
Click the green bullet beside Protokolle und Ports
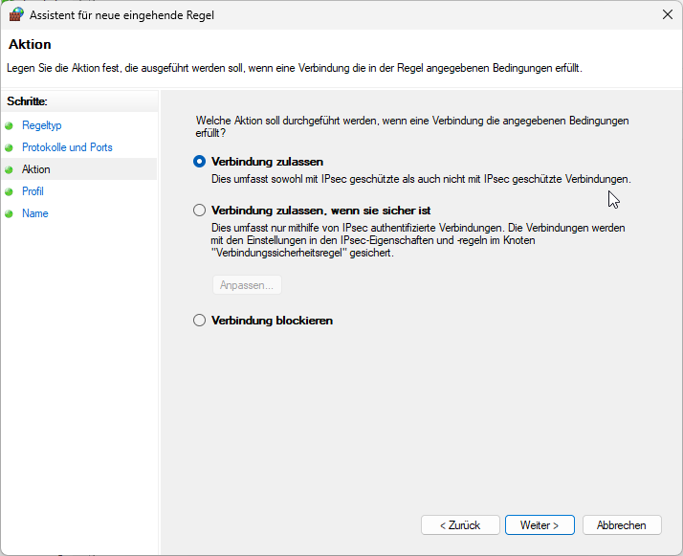coord(11,147)
